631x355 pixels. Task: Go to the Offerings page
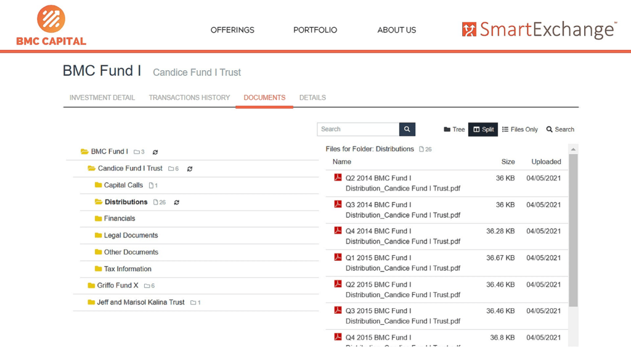pyautogui.click(x=232, y=30)
